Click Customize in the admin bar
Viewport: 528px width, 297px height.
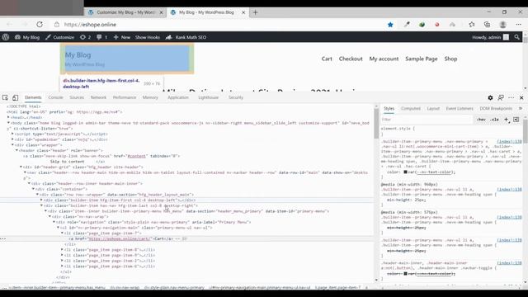point(59,37)
